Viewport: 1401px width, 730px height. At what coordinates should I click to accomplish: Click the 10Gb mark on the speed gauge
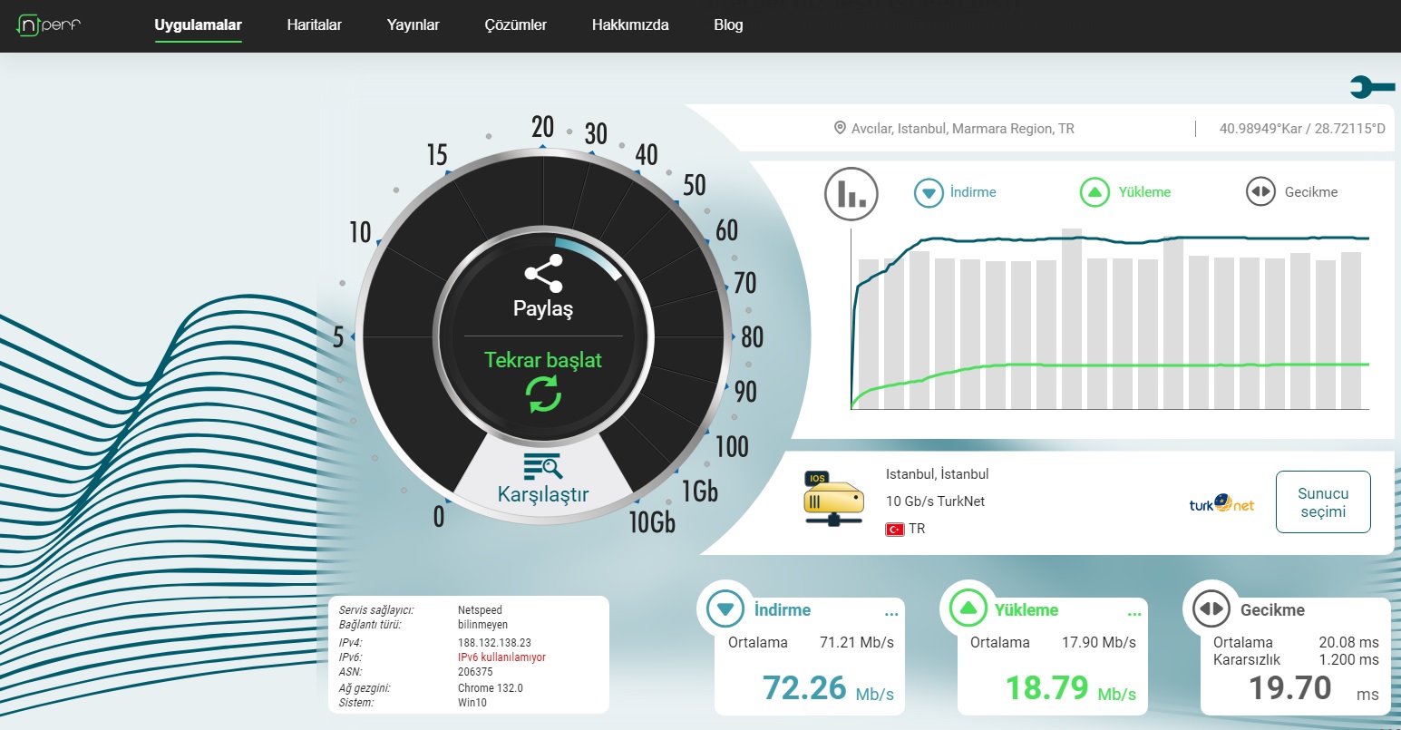pyautogui.click(x=652, y=522)
